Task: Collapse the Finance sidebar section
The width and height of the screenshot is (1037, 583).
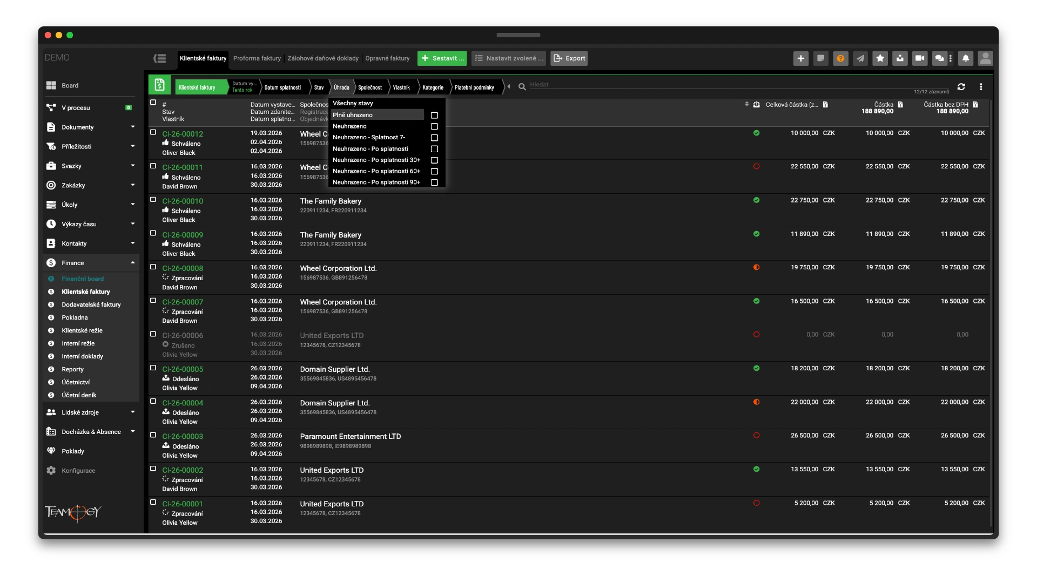Action: point(132,263)
